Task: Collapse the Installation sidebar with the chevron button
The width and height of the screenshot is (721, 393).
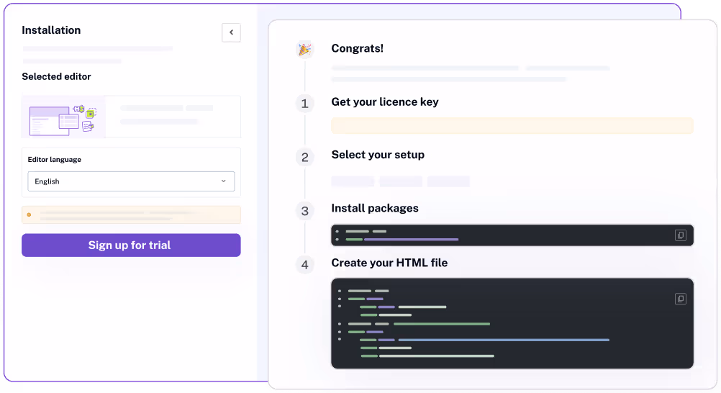Action: (x=231, y=32)
